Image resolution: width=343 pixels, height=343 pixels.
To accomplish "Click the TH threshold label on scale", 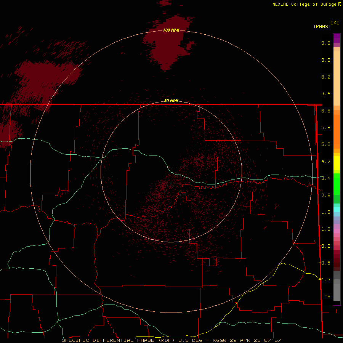I will [327, 297].
